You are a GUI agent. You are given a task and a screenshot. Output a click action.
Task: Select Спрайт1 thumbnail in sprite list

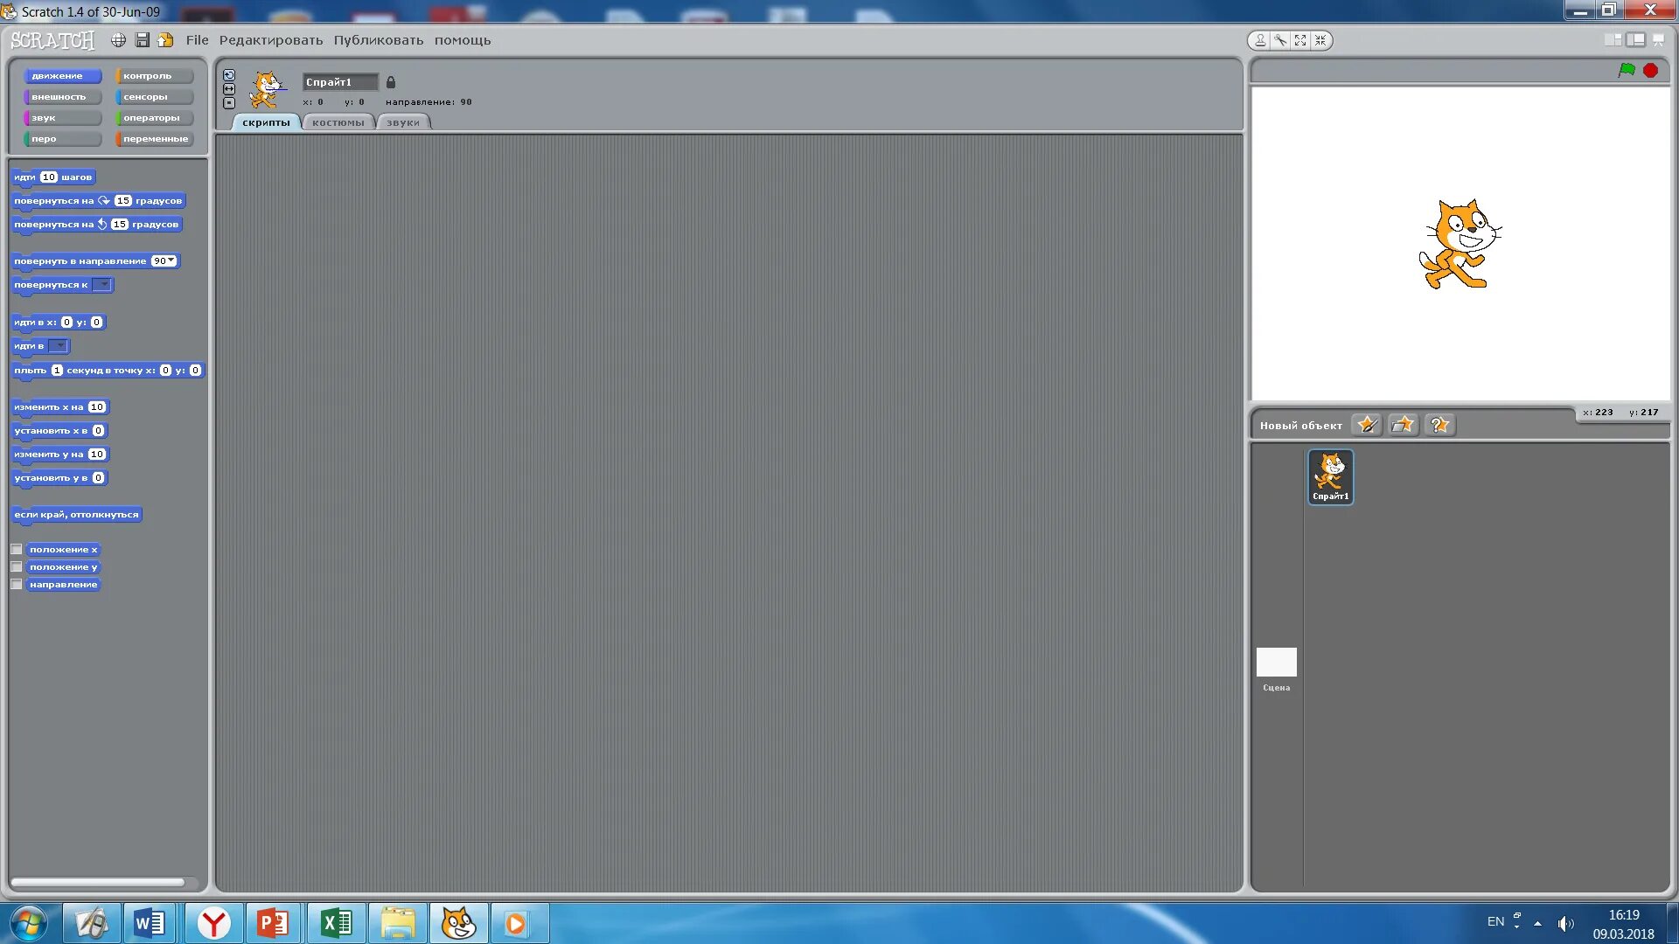(1330, 476)
